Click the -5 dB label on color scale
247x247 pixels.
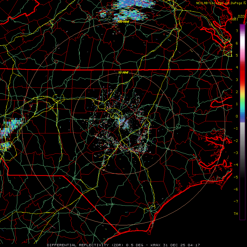pos(236,177)
